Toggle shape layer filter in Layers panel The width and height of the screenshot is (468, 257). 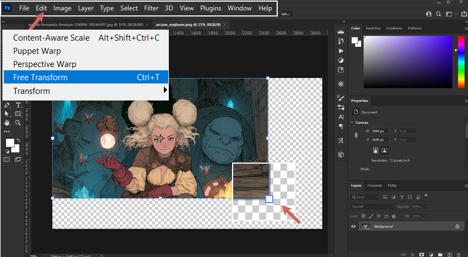(410, 197)
